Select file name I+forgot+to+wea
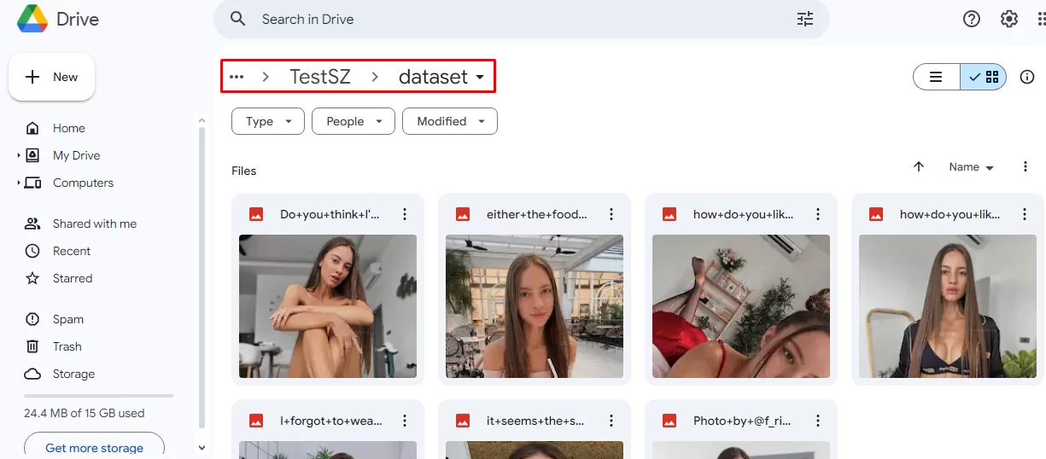This screenshot has height=459, width=1046. (331, 421)
